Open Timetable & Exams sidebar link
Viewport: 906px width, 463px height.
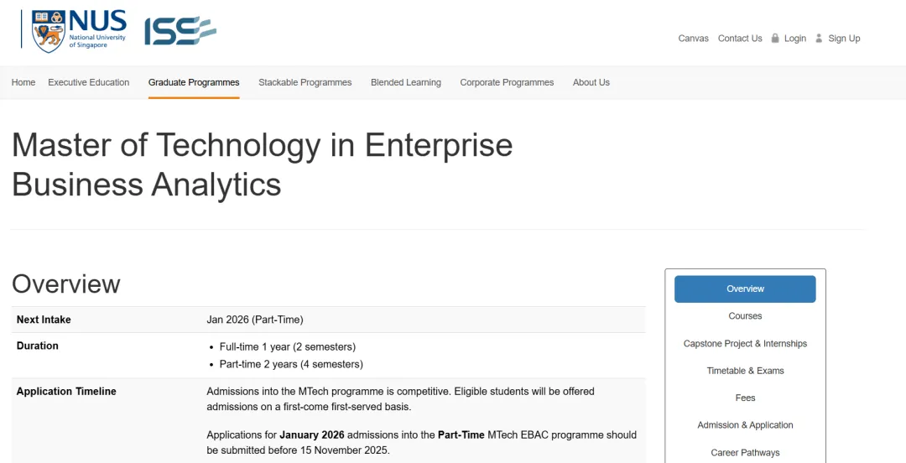(x=745, y=371)
